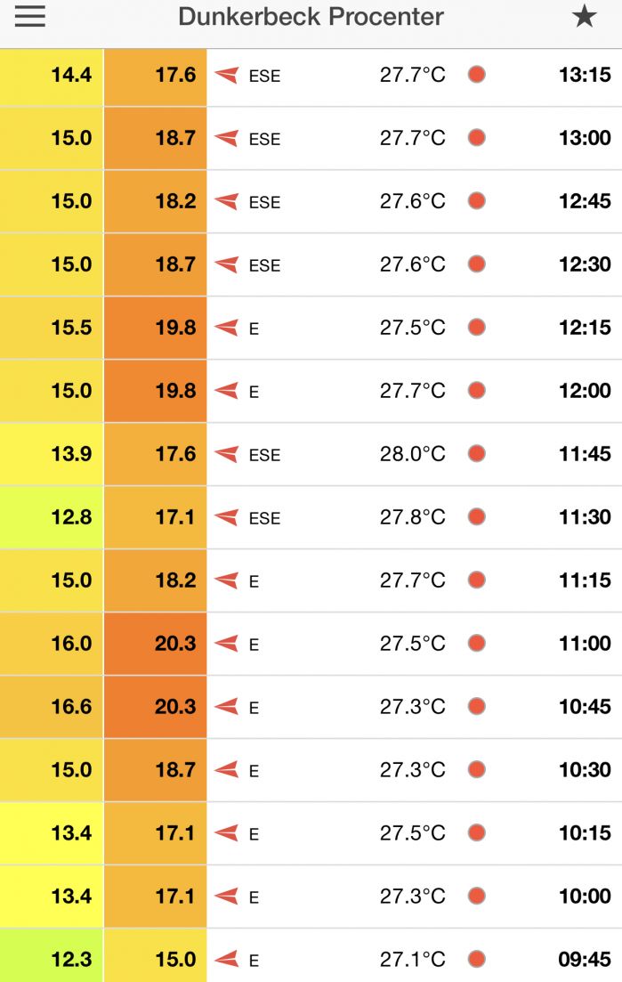Click the wind direction arrow at 12:00

227,391
